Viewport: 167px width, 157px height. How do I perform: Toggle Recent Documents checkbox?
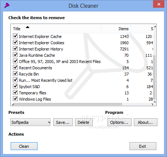(x=15, y=67)
